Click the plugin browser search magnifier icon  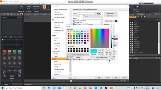[x=156, y=19]
